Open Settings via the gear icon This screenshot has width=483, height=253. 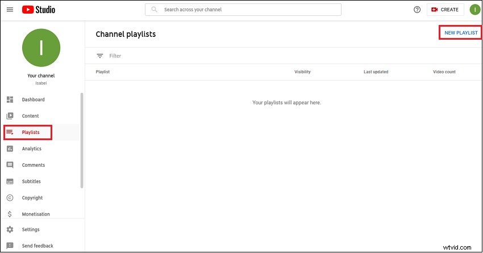[x=10, y=229]
